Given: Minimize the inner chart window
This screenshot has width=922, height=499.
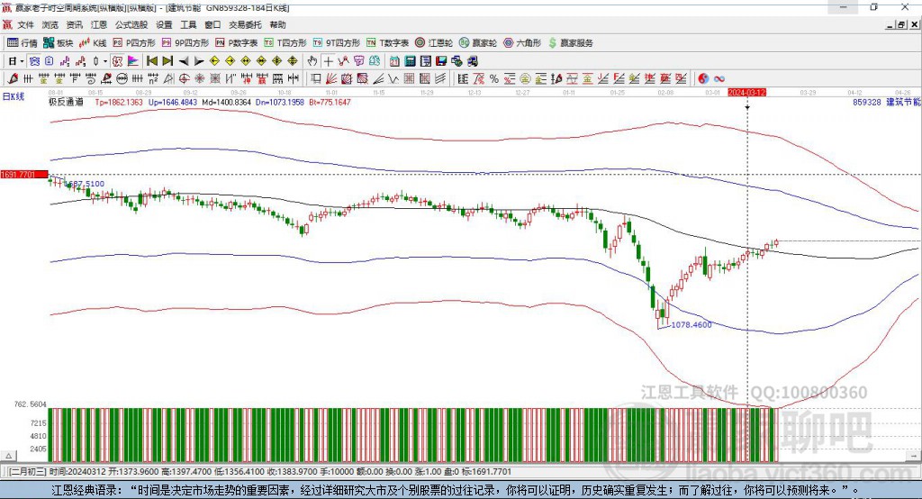Looking at the screenshot, I should coord(890,24).
